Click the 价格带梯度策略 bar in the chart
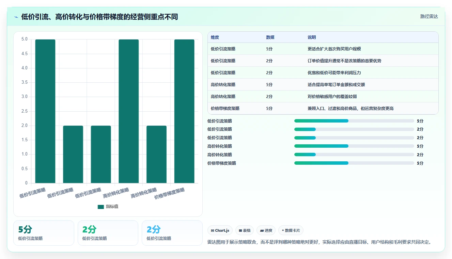452x259 pixels. click(184, 111)
